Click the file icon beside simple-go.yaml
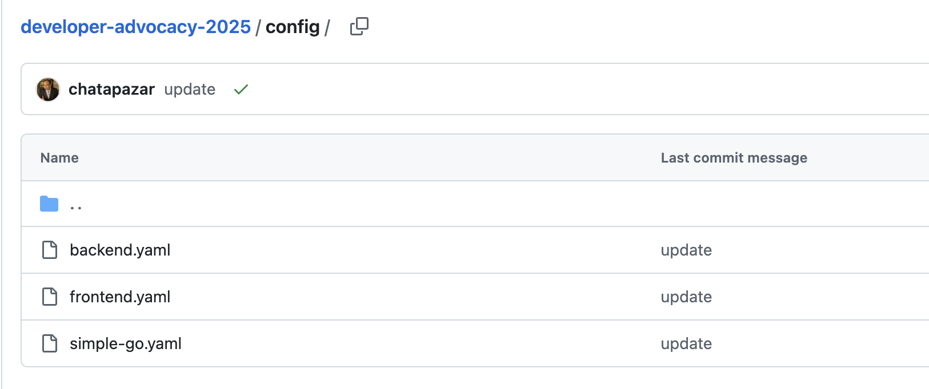 50,343
